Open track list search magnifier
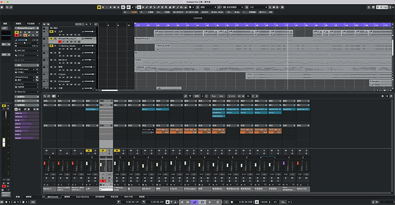 coord(95,24)
